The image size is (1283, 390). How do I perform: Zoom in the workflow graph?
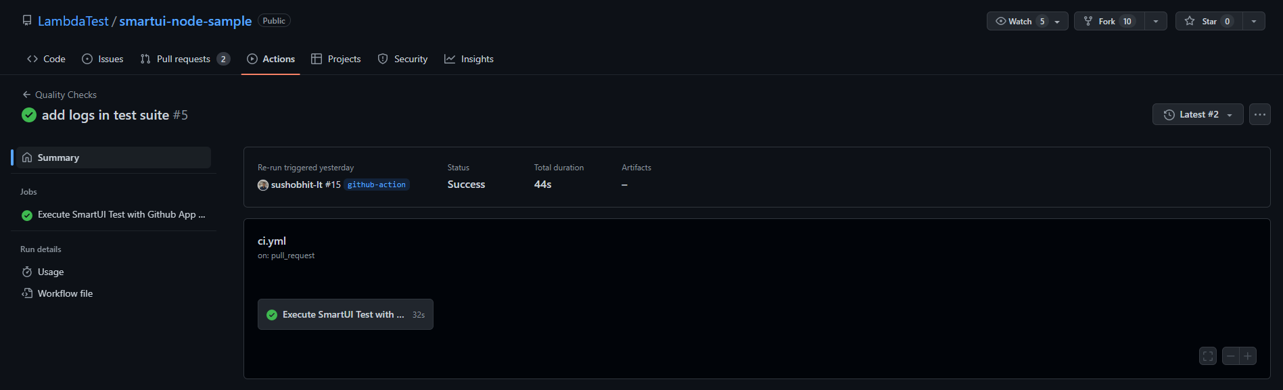coord(1248,356)
